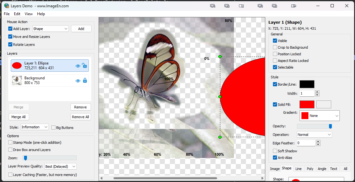Toggle the Solid Fill checkbox
This screenshot has height=182, width=355.
(275, 105)
